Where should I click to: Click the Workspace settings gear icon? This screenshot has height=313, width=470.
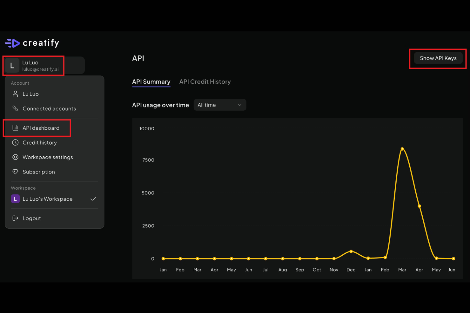pyautogui.click(x=15, y=157)
